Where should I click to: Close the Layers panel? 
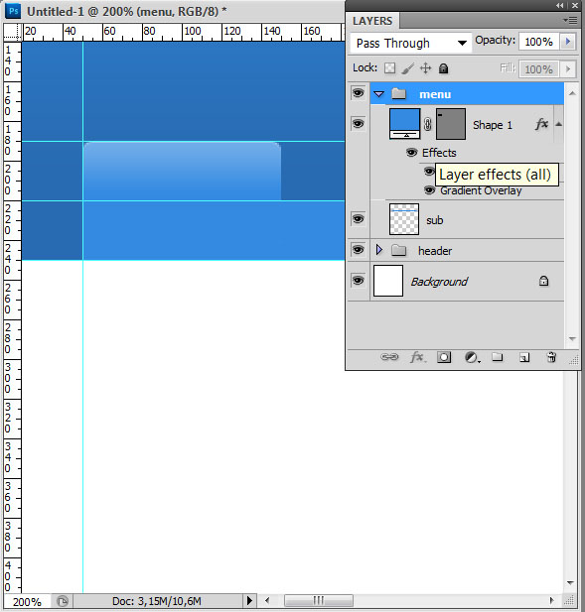coord(575,6)
